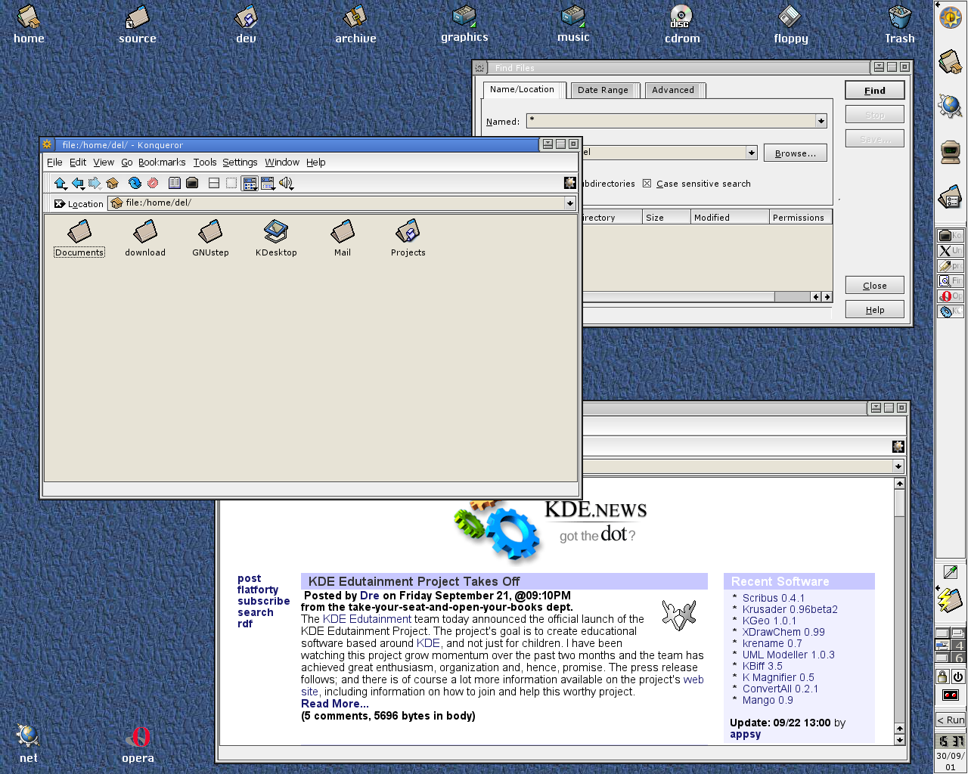
Task: Launch the terminal computer icon in panel
Action: click(x=951, y=152)
